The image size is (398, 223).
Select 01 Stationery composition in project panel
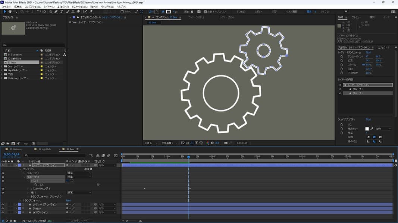15,55
